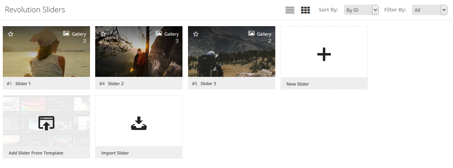Click the 'Gallery' text on Slider 1
The width and height of the screenshot is (453, 168).
pos(79,34)
